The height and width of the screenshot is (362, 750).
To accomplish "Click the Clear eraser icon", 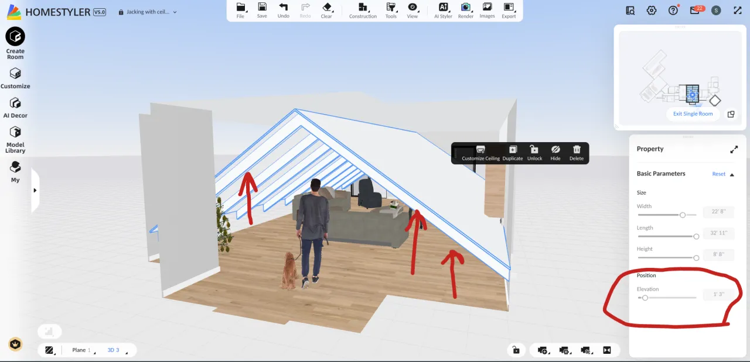I will pos(326,8).
